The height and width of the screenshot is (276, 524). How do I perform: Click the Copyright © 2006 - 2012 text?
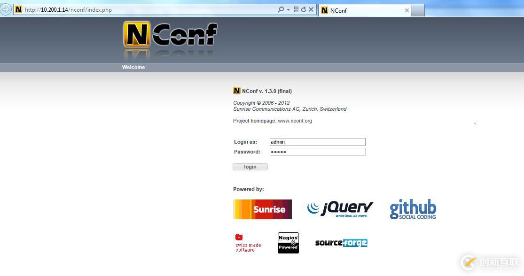coord(261,103)
